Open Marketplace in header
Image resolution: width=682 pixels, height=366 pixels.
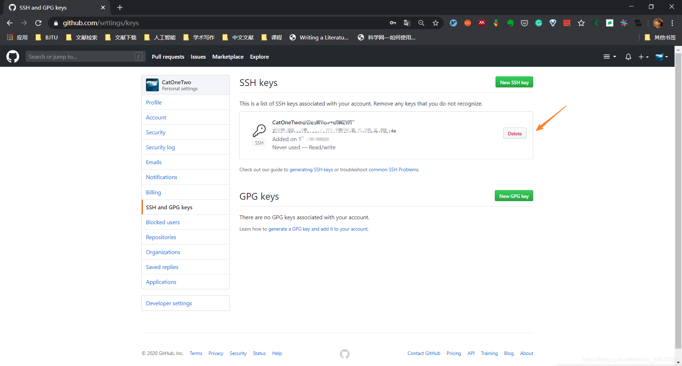228,56
